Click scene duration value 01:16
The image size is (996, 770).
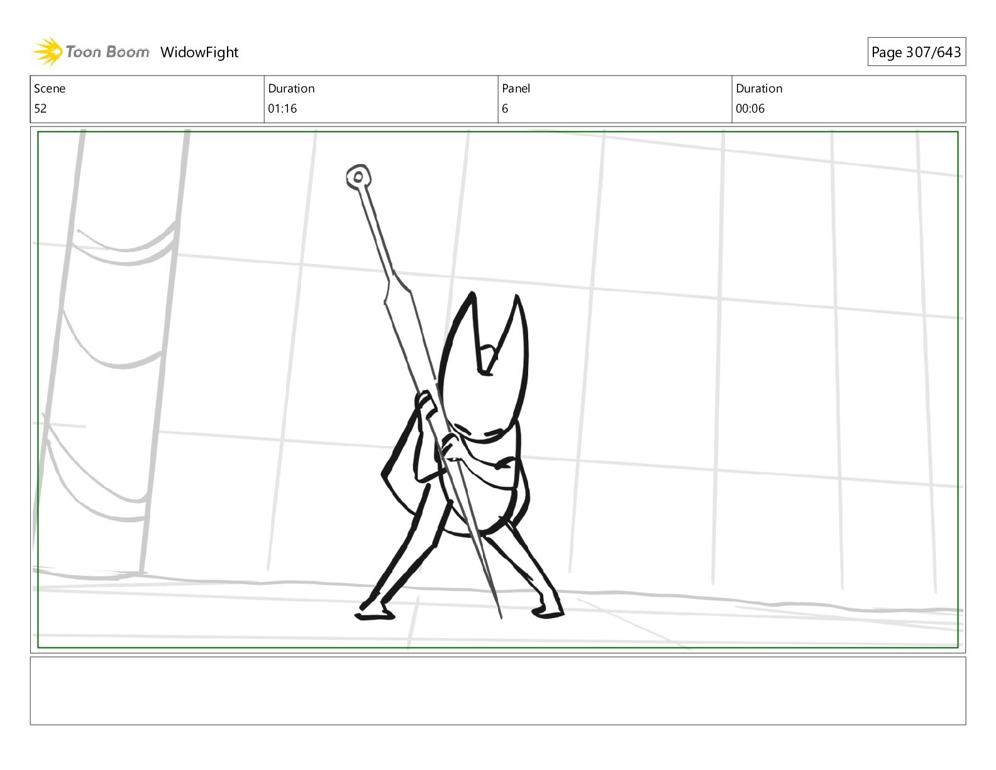click(x=282, y=109)
